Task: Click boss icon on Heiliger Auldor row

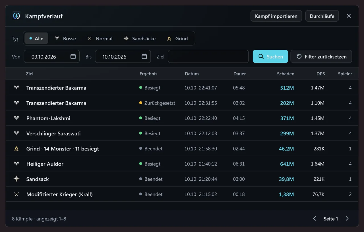Action: pyautogui.click(x=16, y=164)
